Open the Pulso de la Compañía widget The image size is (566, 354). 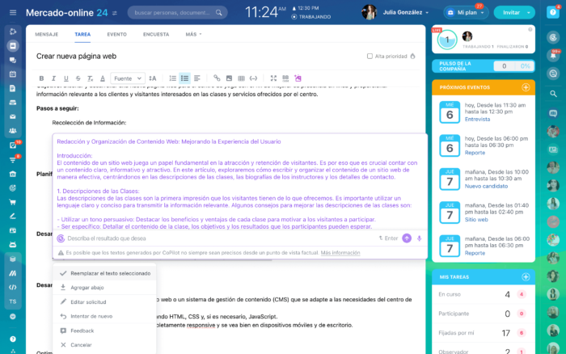(x=484, y=66)
